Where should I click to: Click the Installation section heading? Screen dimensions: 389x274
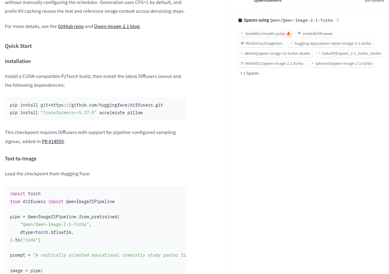pos(18,61)
